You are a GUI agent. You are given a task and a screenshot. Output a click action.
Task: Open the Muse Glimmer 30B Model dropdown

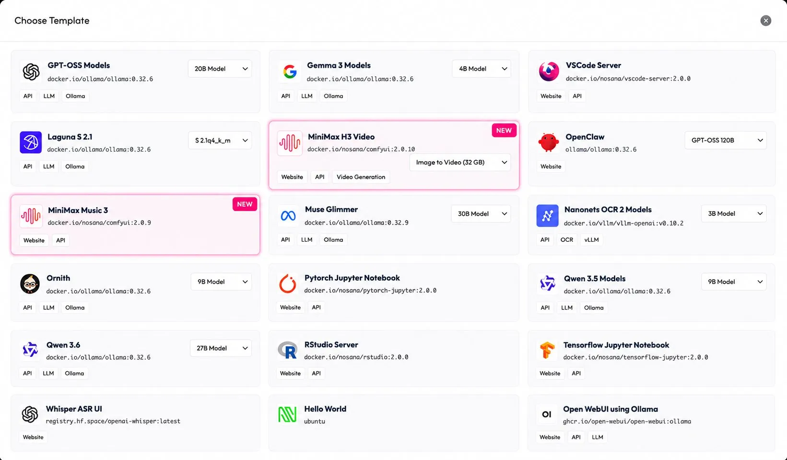481,213
